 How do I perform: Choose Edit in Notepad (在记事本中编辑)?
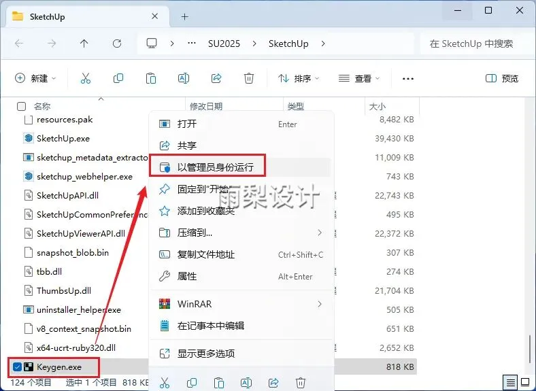(241, 326)
